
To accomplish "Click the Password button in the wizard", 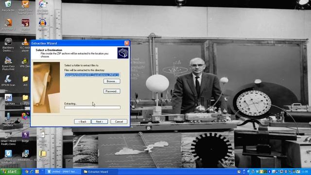I will (112, 91).
